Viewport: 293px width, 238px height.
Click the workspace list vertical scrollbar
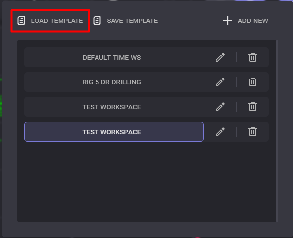pos(277,131)
